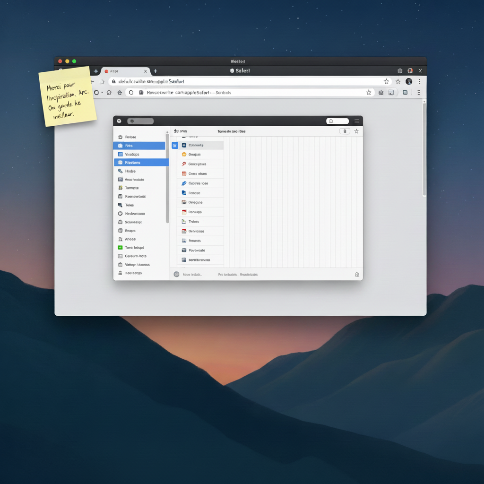
Task: Click the profile avatar icon in upper toolbar
Action: (x=409, y=81)
